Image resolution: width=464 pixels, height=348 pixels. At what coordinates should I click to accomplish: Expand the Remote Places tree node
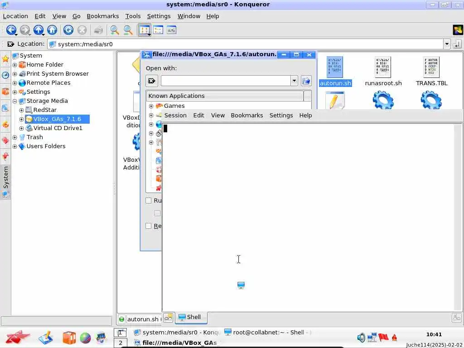(x=15, y=83)
